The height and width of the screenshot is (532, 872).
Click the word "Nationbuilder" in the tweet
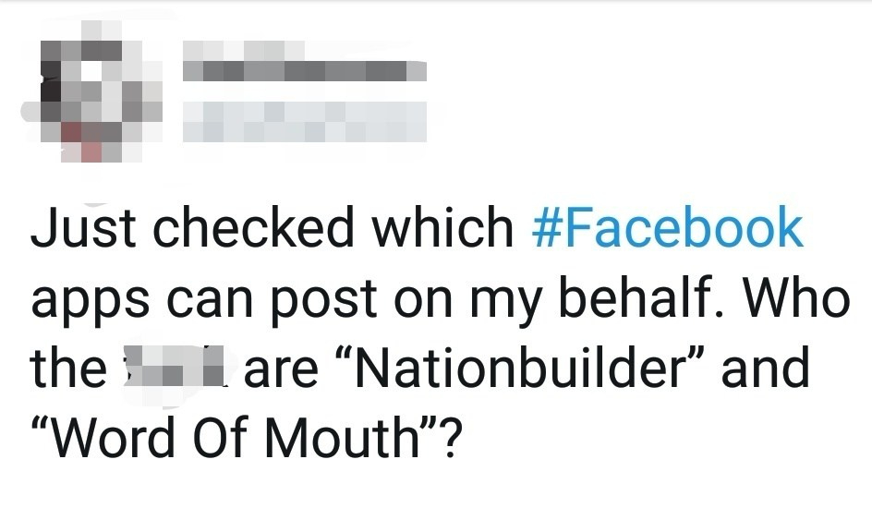[x=523, y=368]
